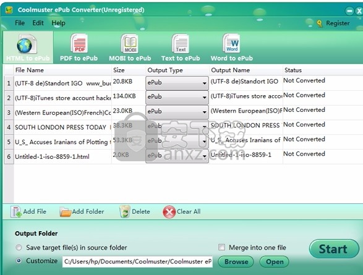Click the Register link
This screenshot has width=363, height=275.
click(x=338, y=23)
